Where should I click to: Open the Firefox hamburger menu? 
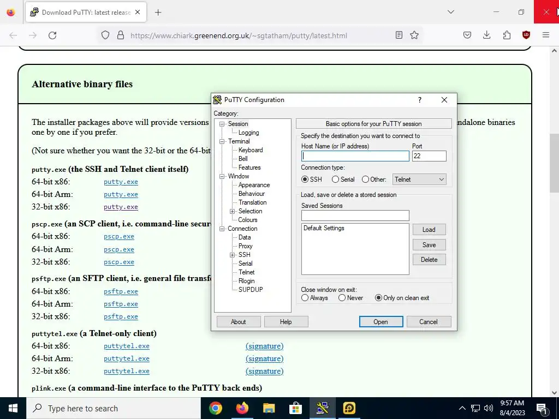546,35
